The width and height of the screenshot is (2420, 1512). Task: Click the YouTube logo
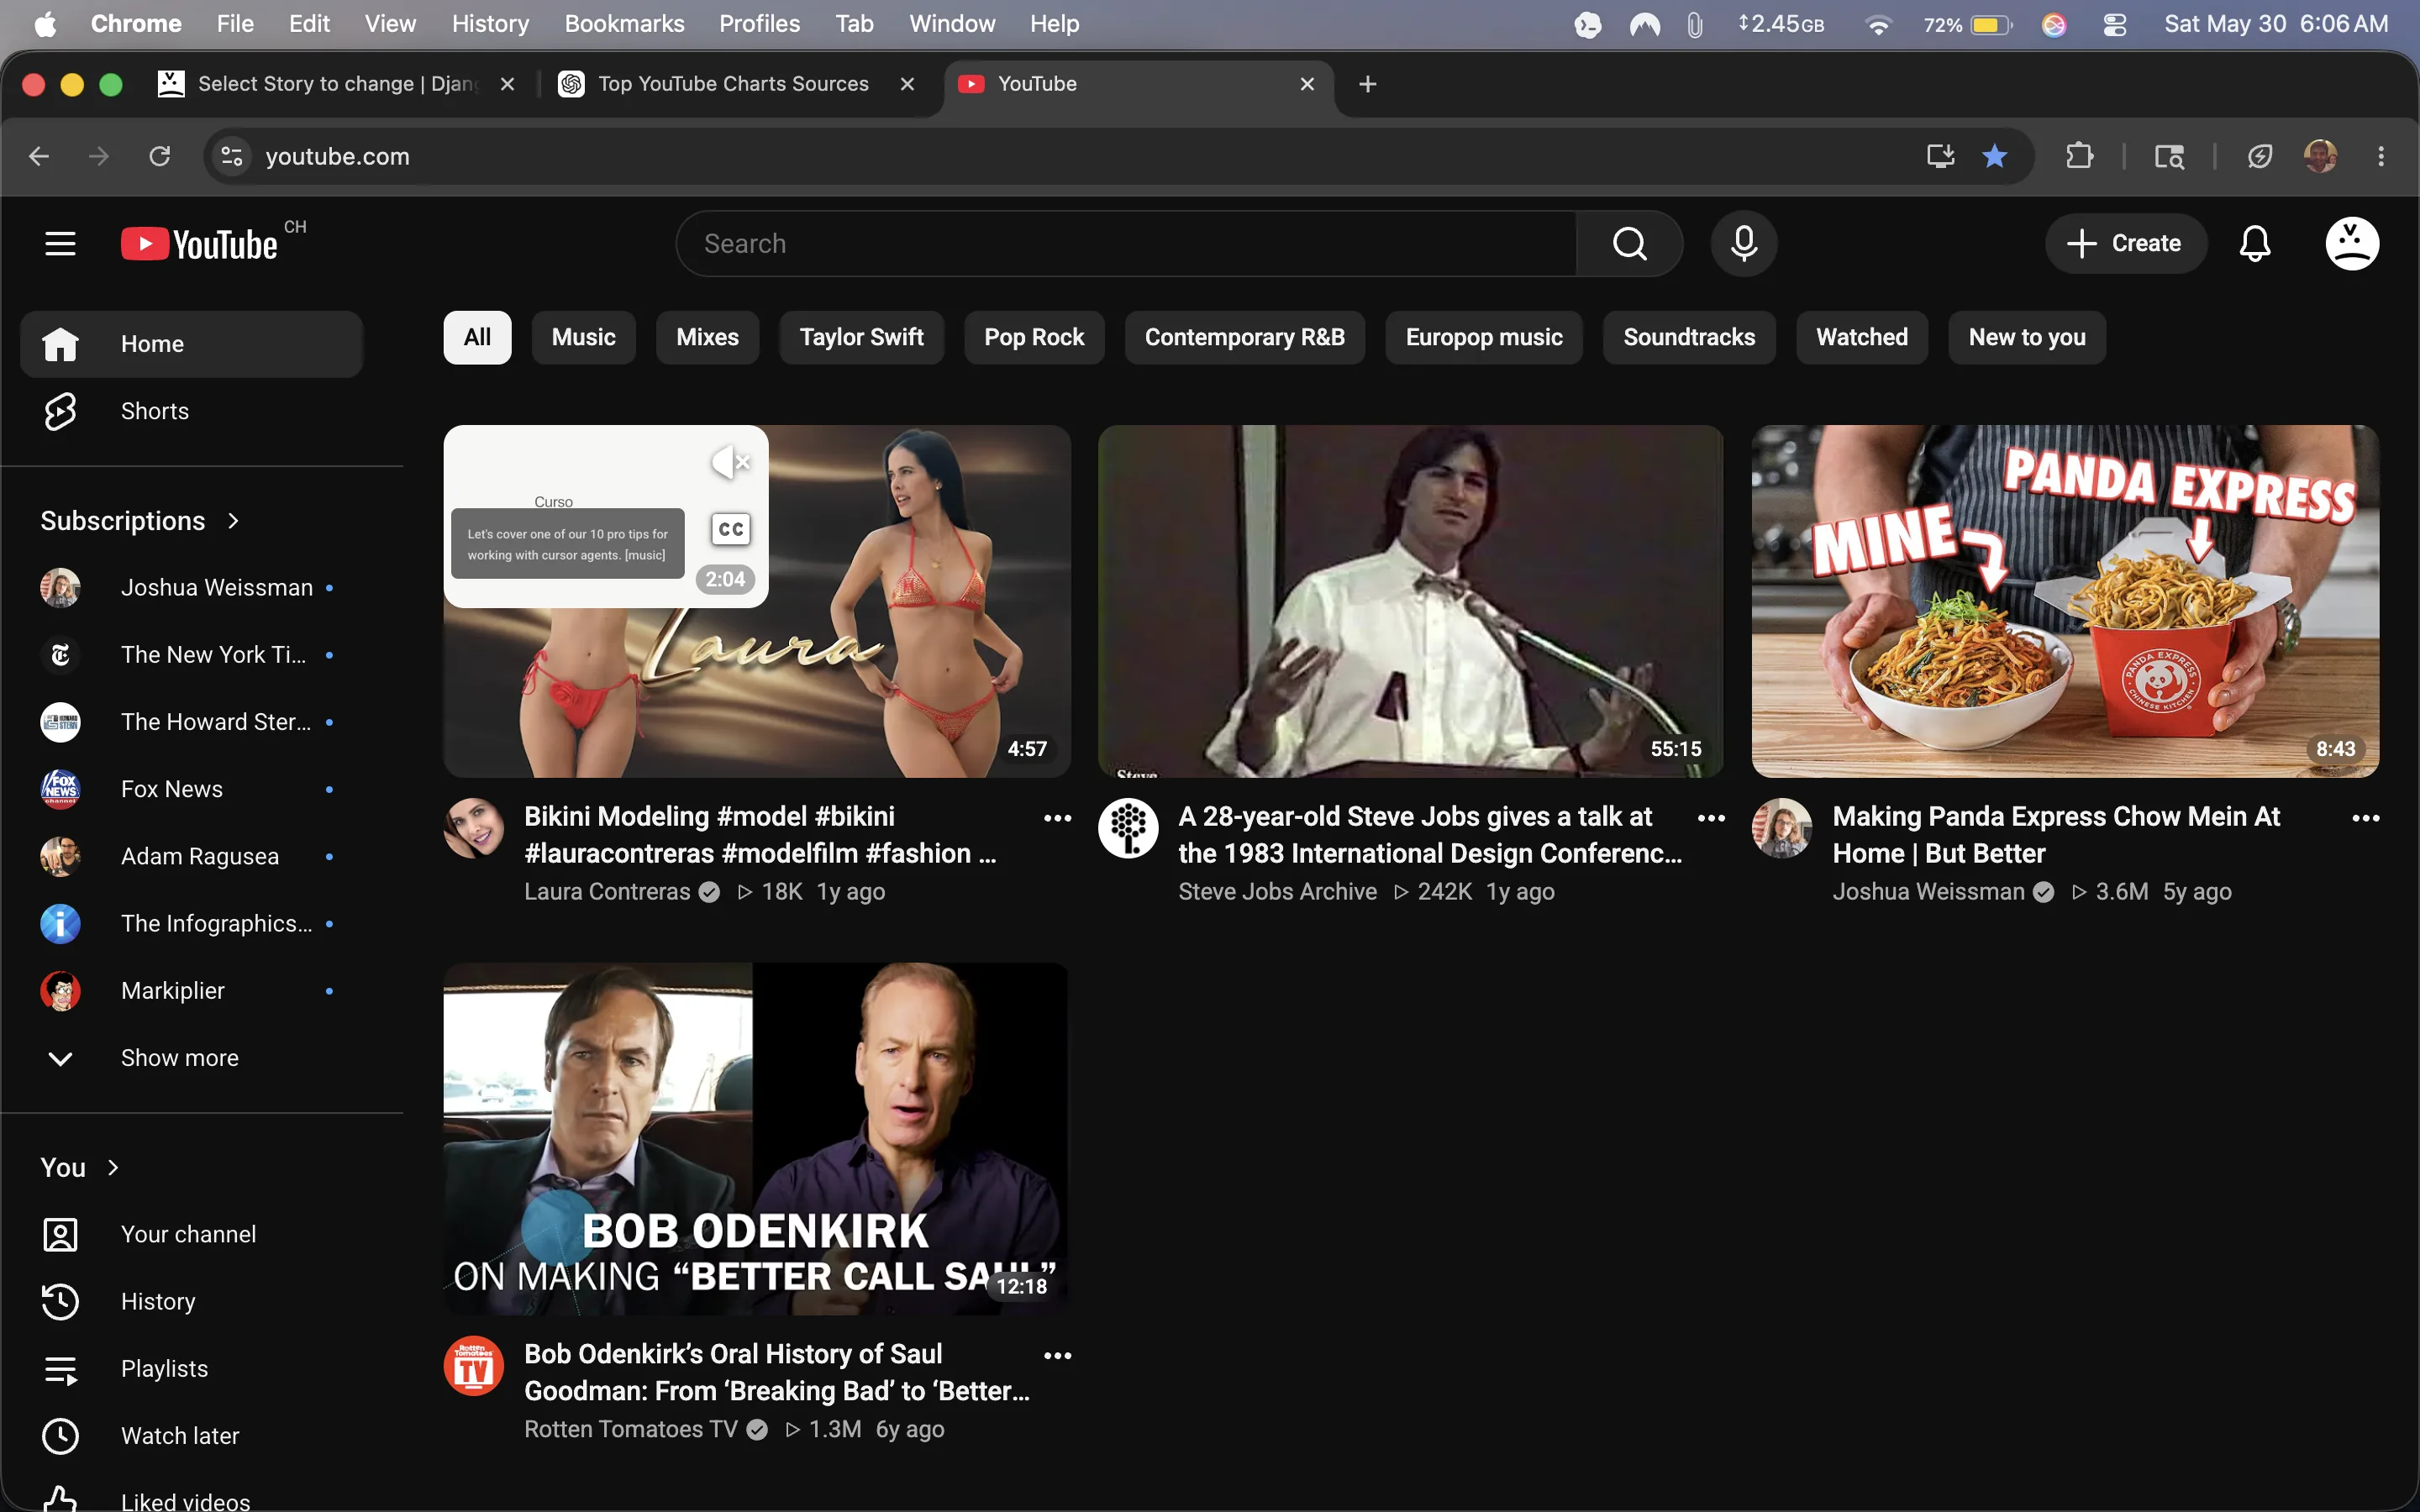pos(200,244)
